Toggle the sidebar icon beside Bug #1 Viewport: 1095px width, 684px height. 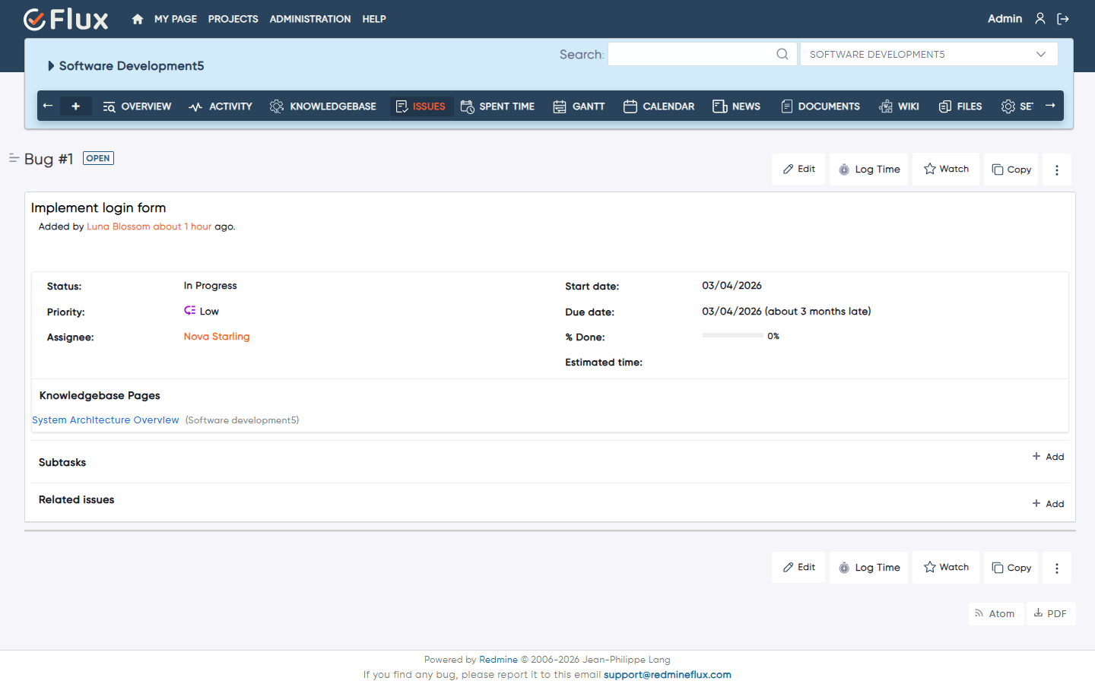pos(14,158)
